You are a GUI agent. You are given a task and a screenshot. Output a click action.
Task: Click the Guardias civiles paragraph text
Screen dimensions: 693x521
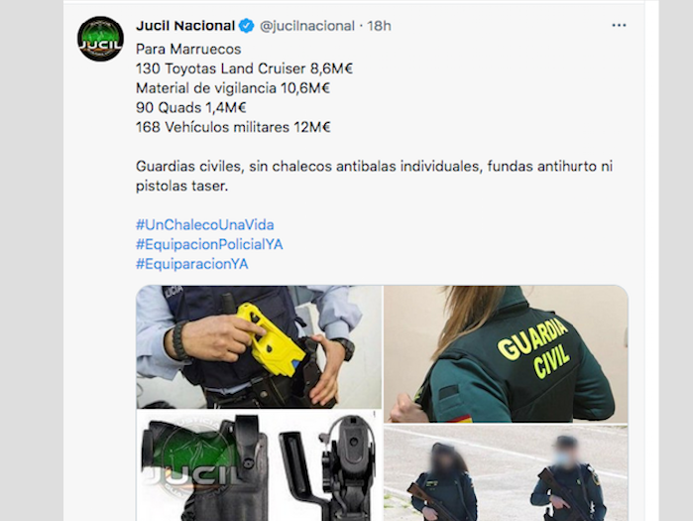(x=375, y=176)
